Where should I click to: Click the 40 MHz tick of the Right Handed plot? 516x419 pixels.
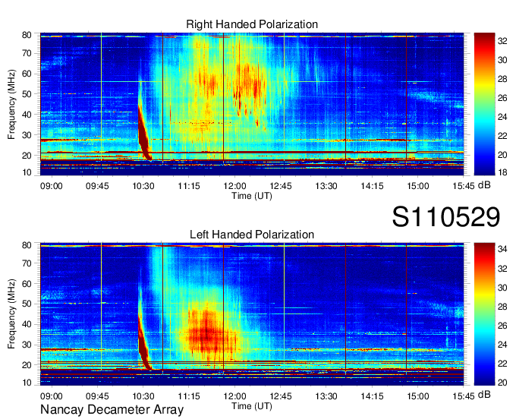point(27,115)
